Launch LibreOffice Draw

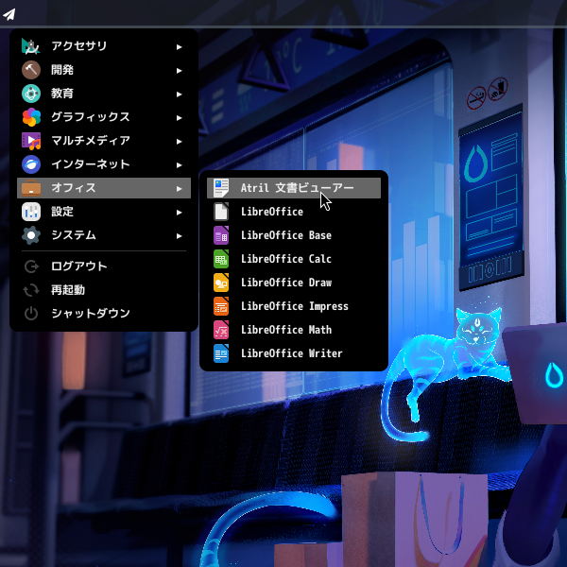click(294, 283)
